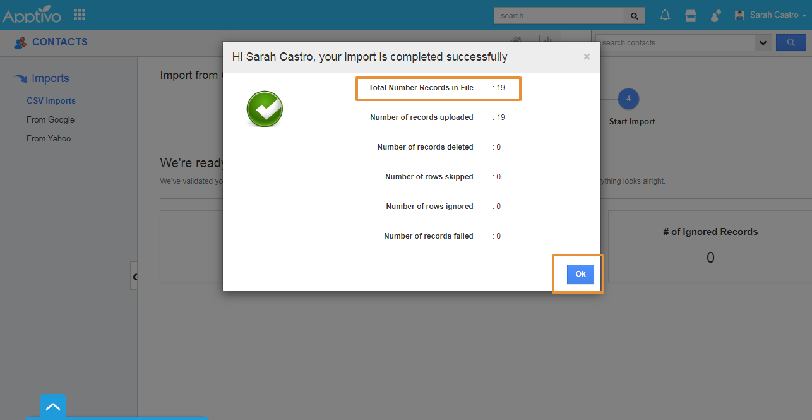Image resolution: width=812 pixels, height=420 pixels.
Task: Click the Apptivo logo
Action: [x=32, y=15]
